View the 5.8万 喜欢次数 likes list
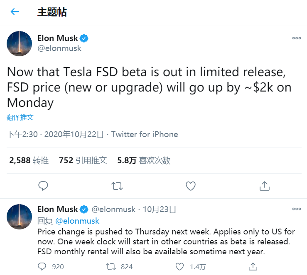The height and width of the screenshot is (275, 307). coord(144,160)
